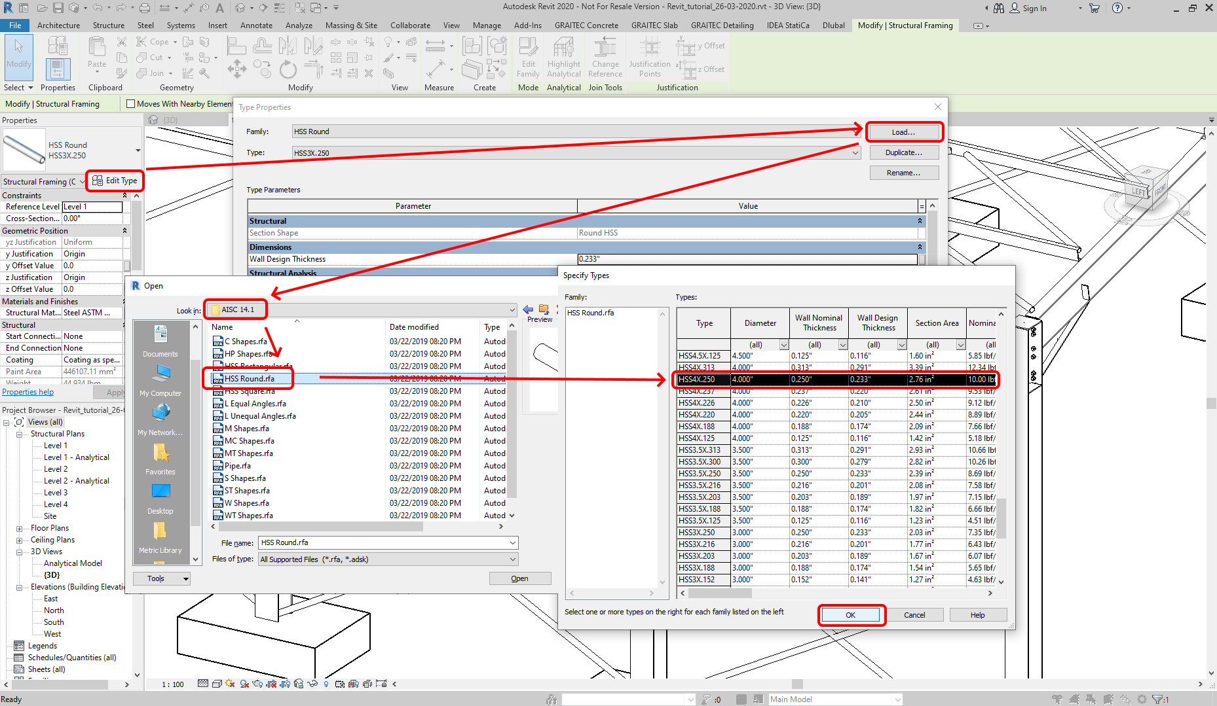
Task: Click the Edit Family ribbon icon
Action: (528, 48)
